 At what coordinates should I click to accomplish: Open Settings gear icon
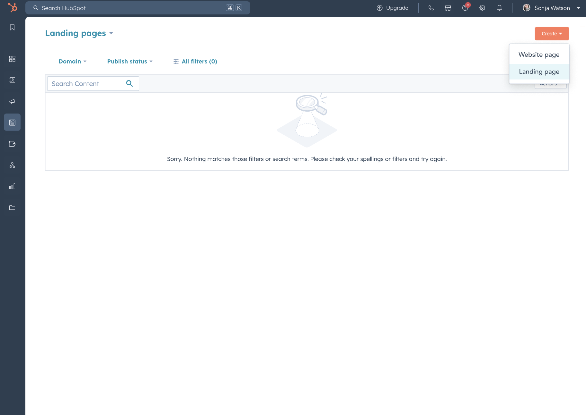(482, 8)
